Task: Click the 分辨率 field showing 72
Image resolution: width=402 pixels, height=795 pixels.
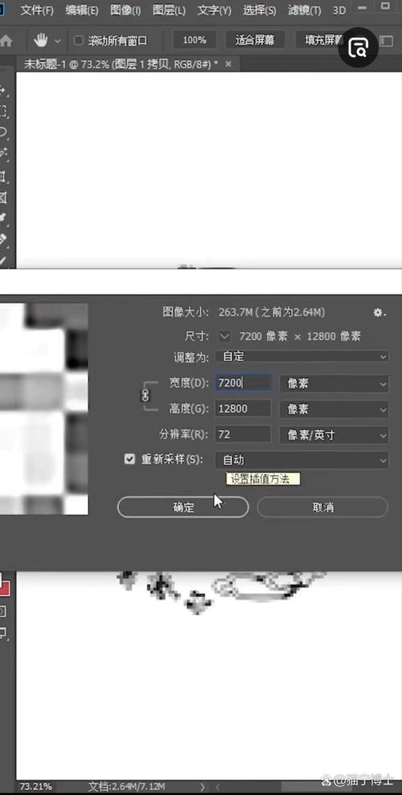Action: (244, 435)
